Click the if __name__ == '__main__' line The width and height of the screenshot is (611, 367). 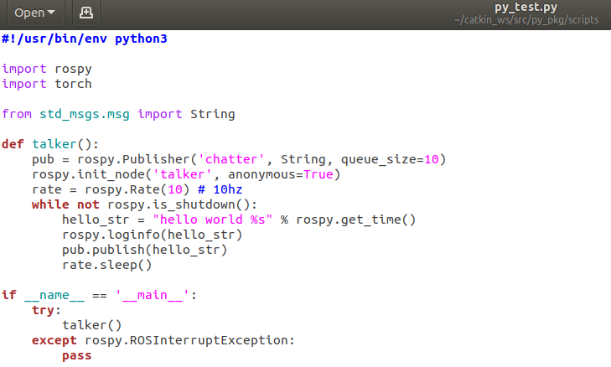[100, 295]
